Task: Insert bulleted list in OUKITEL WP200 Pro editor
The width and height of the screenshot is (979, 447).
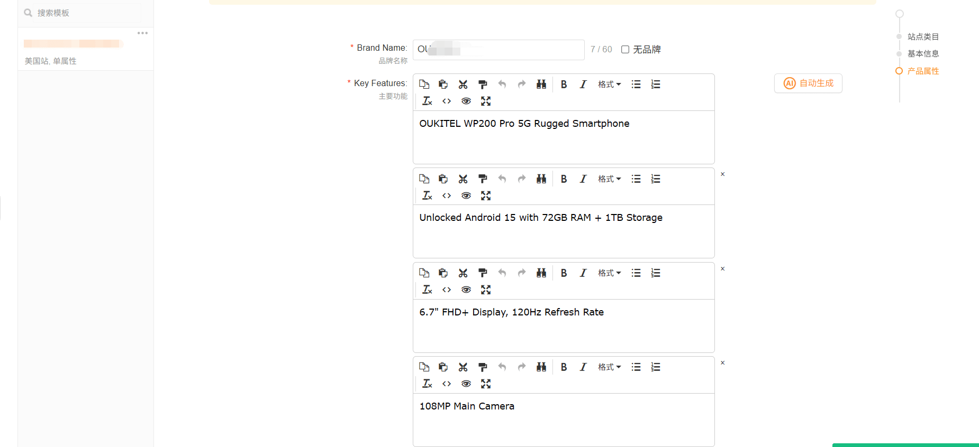Action: tap(636, 85)
